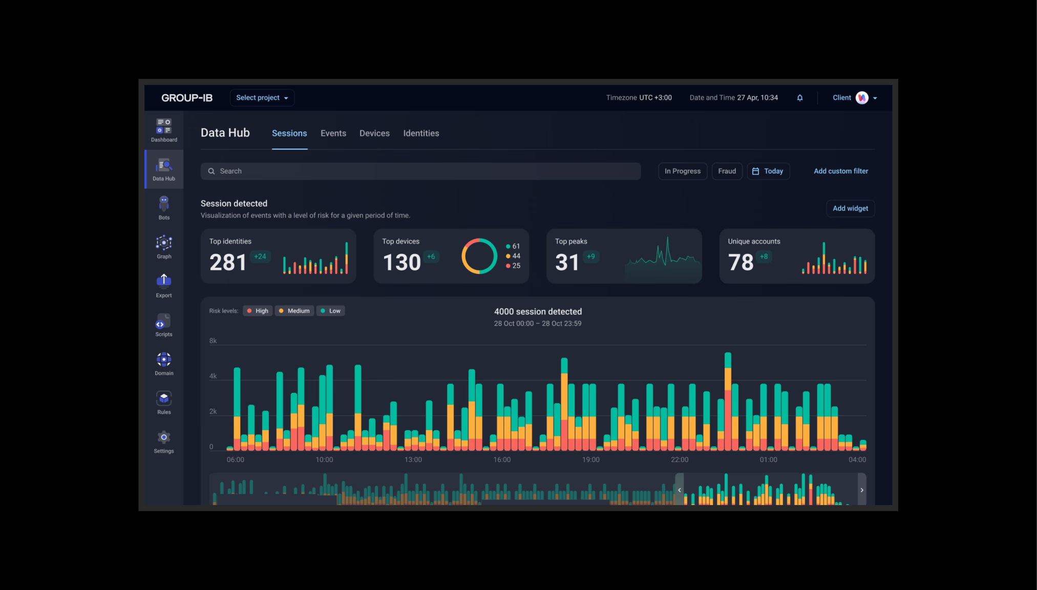
Task: Toggle the Low risk level filter
Action: pos(330,311)
